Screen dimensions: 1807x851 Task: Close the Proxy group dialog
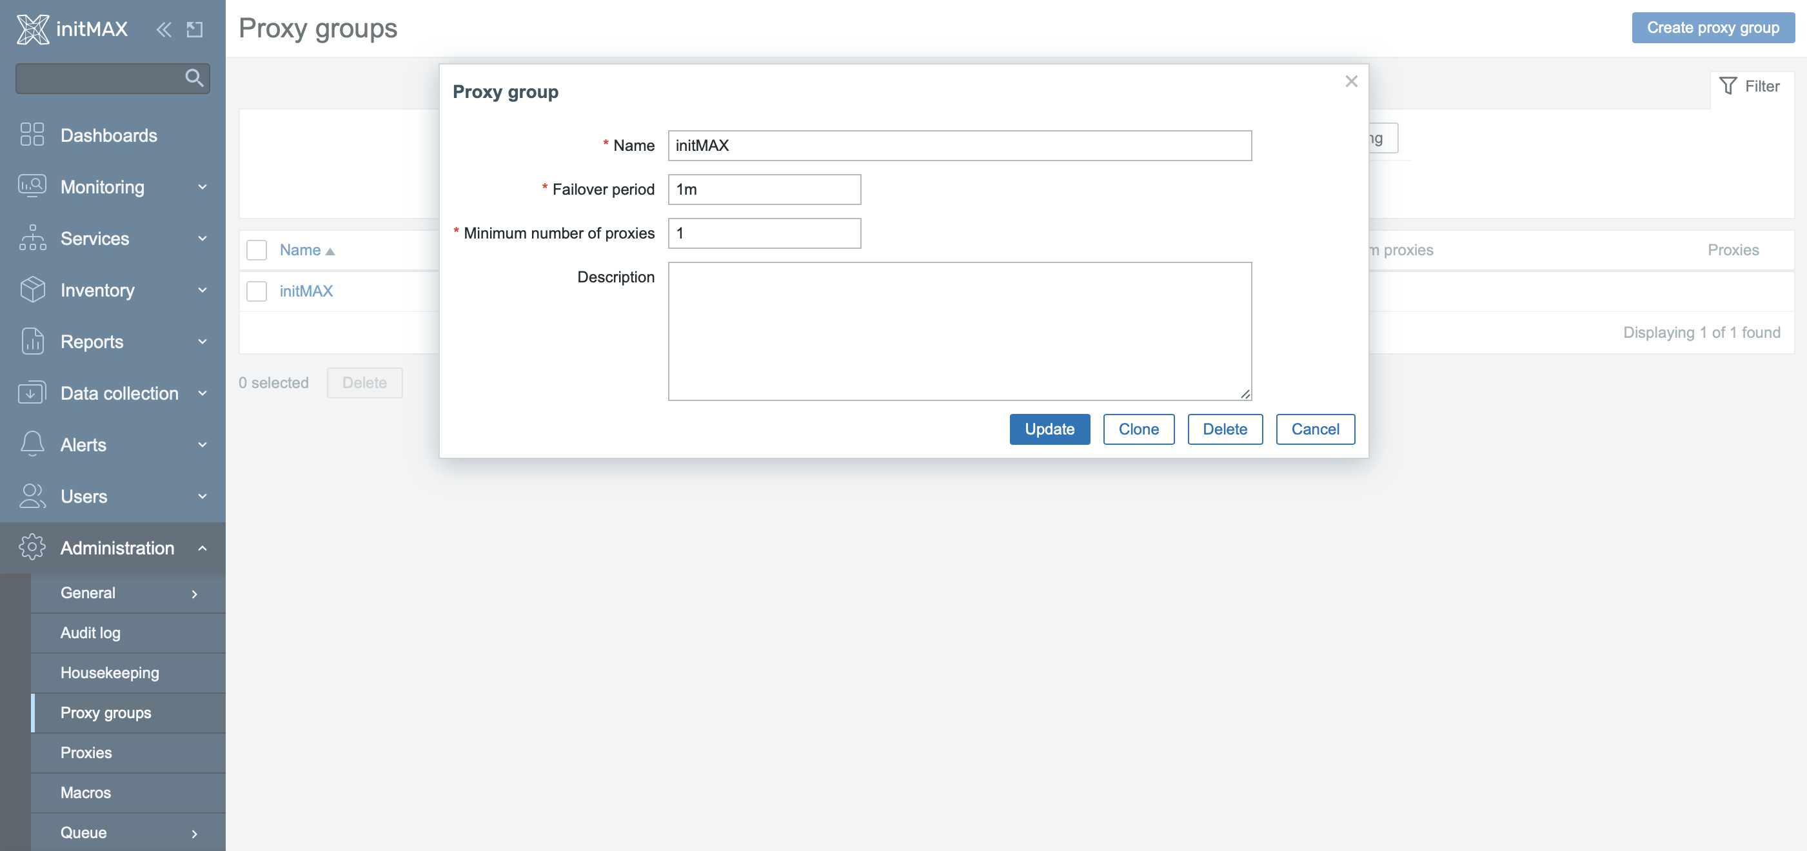1351,81
